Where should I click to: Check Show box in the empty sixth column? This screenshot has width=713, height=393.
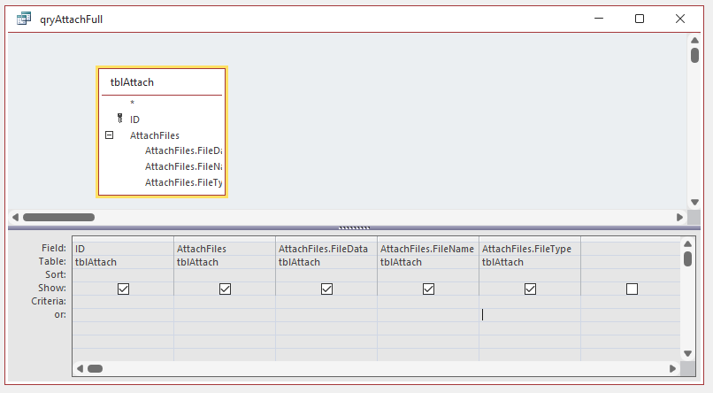(632, 289)
